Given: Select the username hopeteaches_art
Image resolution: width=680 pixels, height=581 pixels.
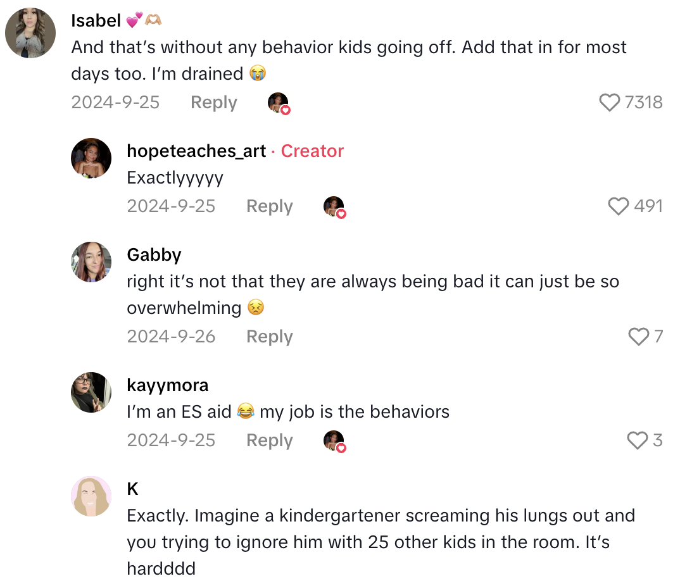Looking at the screenshot, I should (195, 151).
